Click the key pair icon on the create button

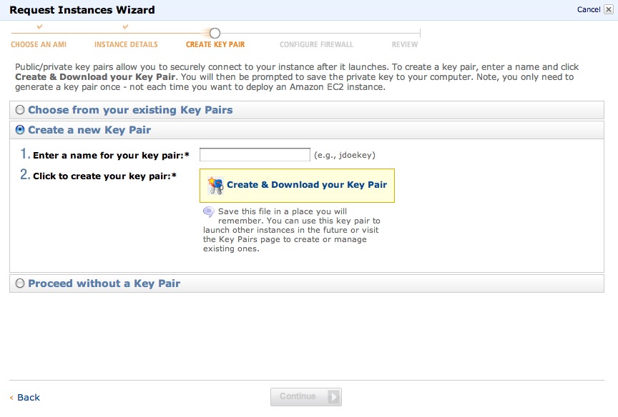[215, 186]
